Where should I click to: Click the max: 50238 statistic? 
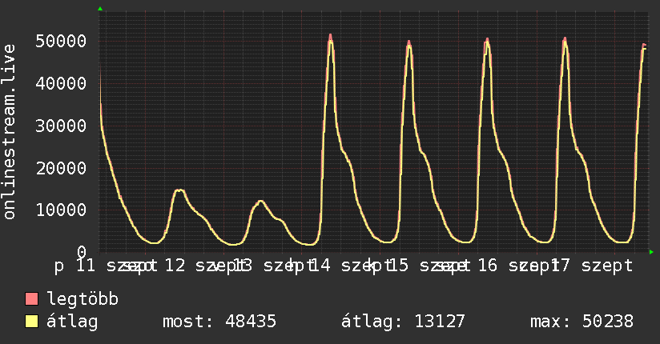[x=582, y=322]
